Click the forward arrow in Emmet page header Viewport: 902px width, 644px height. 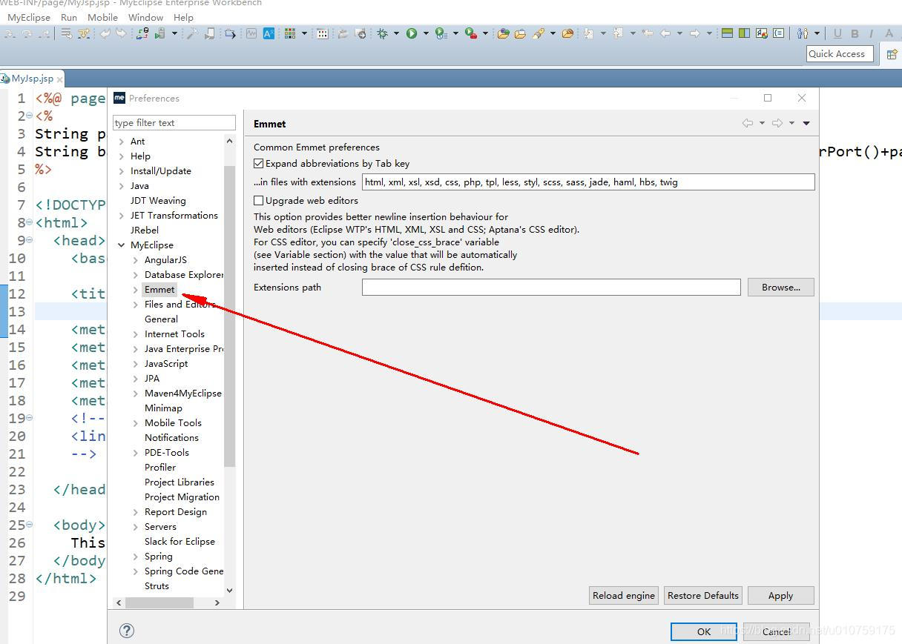click(777, 123)
